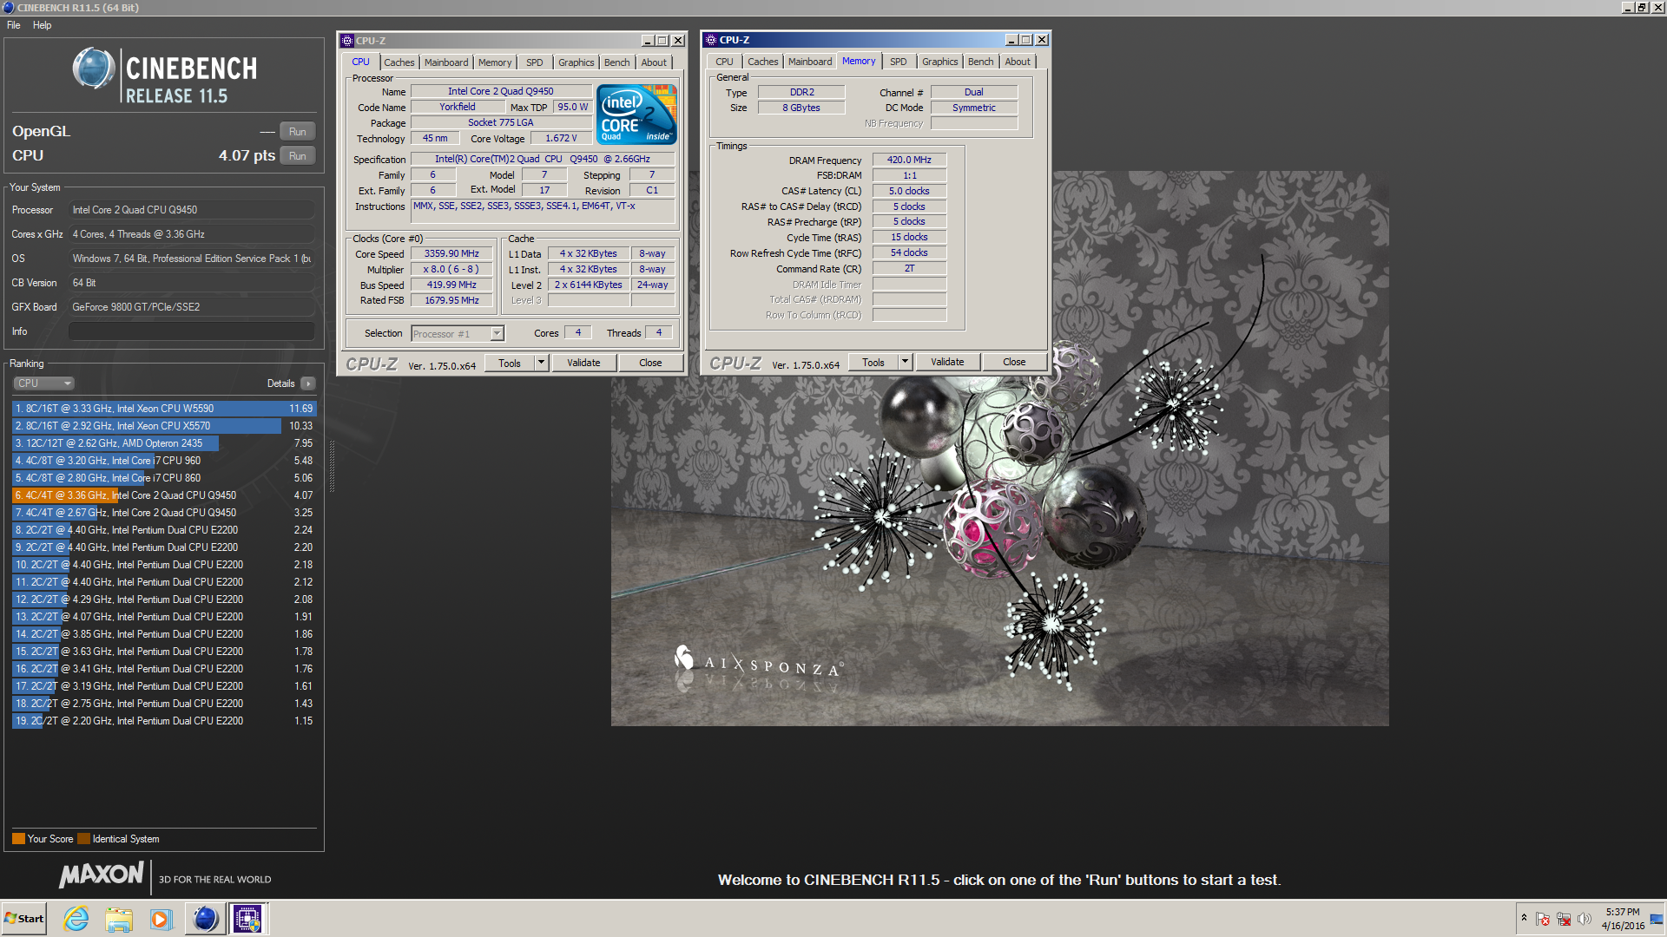Select ranking row Xeon CPU X5570
The height and width of the screenshot is (937, 1667).
point(164,426)
